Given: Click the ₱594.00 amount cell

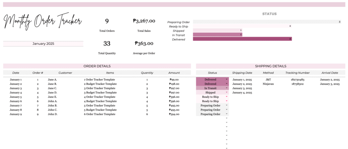Looking at the screenshot, I should [174, 114].
